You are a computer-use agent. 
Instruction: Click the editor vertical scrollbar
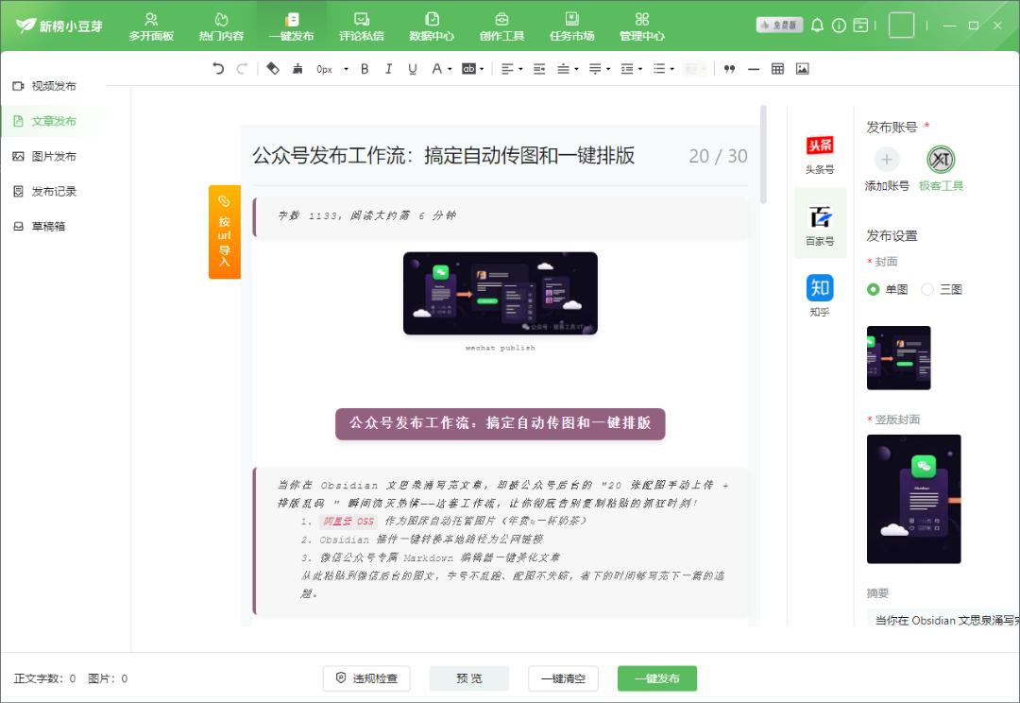pos(763,156)
